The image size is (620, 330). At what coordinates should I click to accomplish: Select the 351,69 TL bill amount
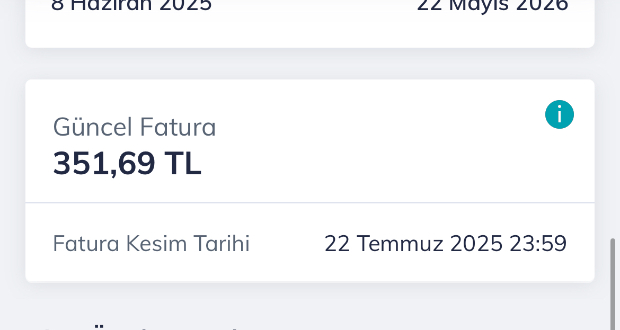[x=127, y=163]
